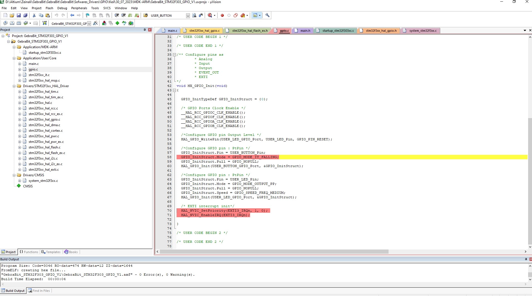Click the Paste clipboard icon
Viewport: 532px width, 296px height.
(x=48, y=16)
